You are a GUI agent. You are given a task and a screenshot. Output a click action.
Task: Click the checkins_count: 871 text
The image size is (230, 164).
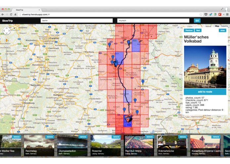(x=197, y=100)
